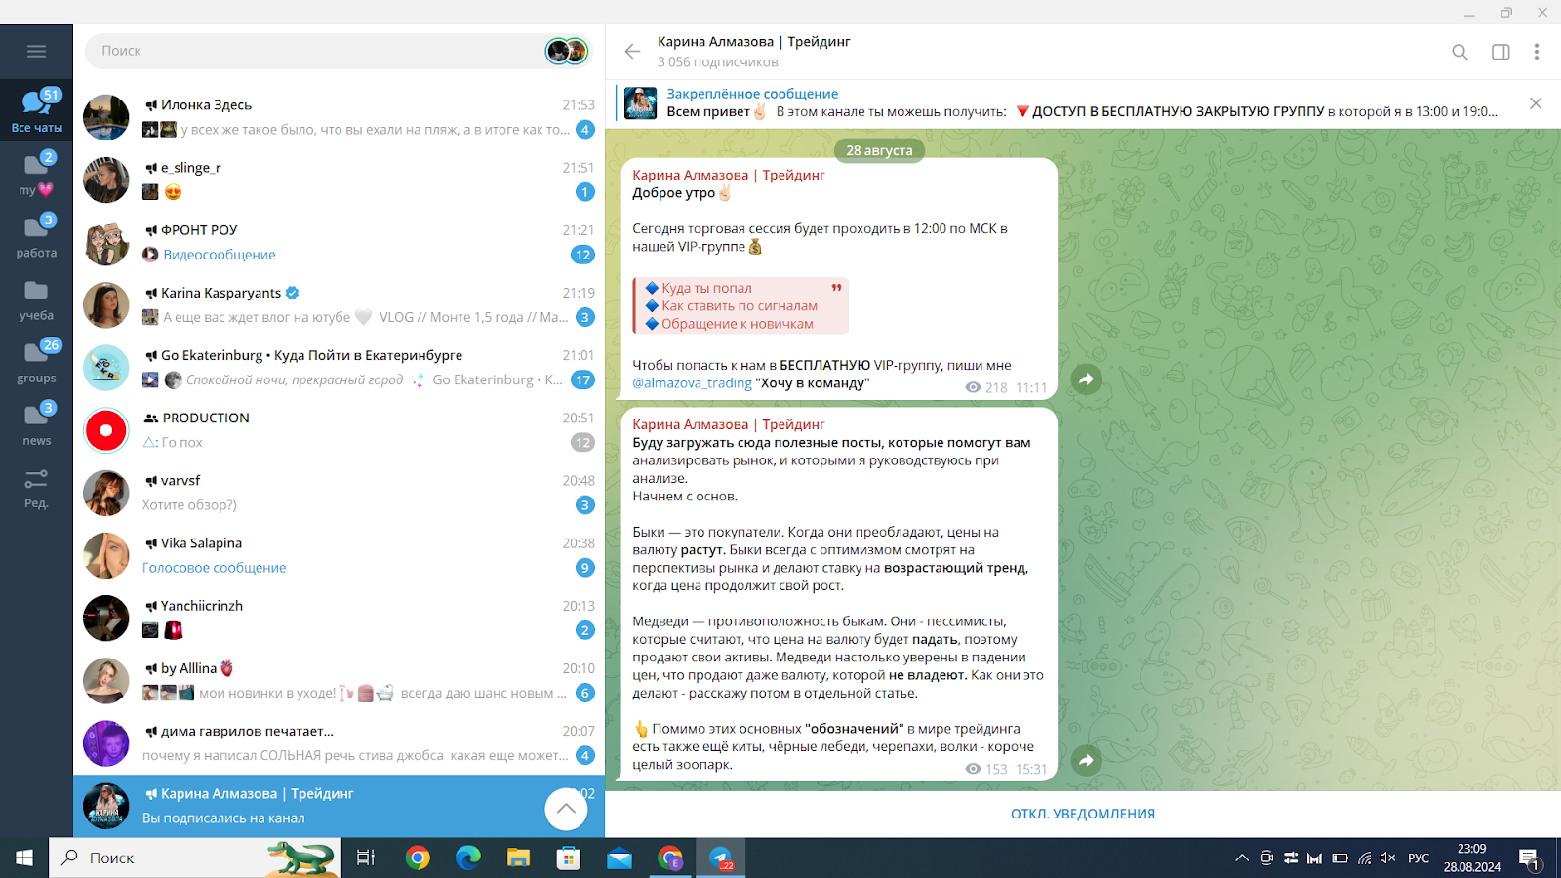This screenshot has height=878, width=1561.
Task: Open the 'Как ставить по сигналам' link
Action: 740,306
